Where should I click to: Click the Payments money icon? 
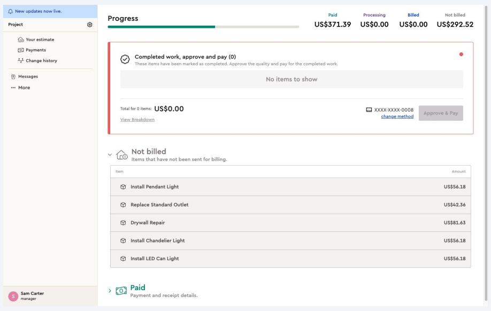click(x=21, y=50)
